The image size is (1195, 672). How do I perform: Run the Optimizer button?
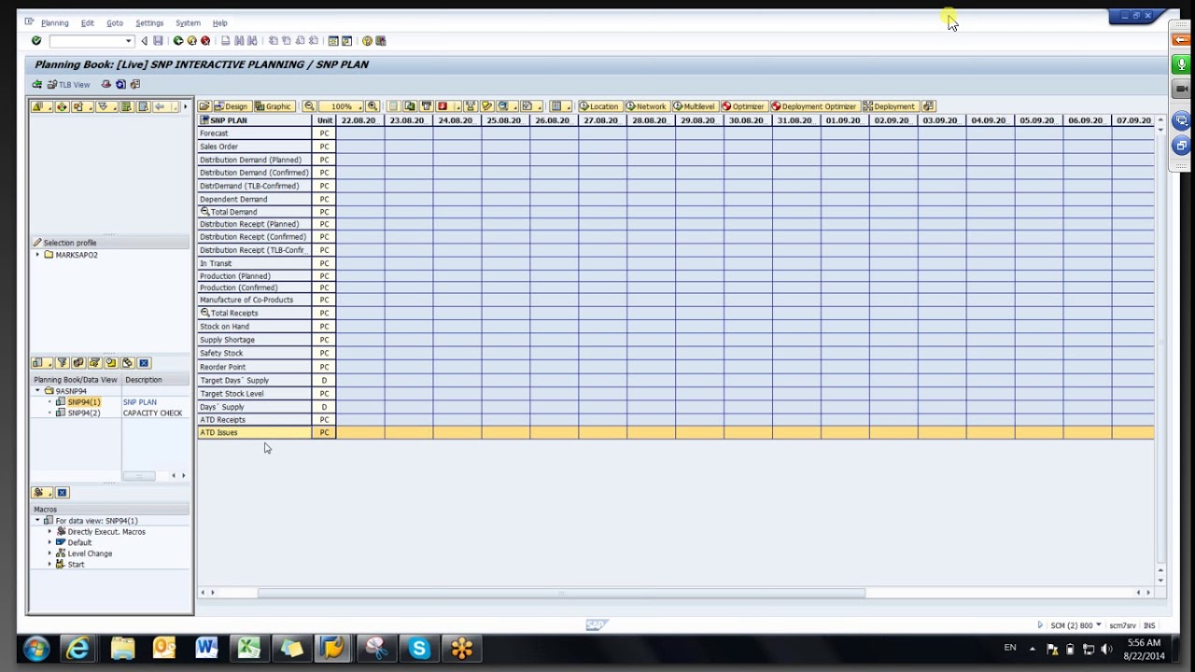click(743, 106)
